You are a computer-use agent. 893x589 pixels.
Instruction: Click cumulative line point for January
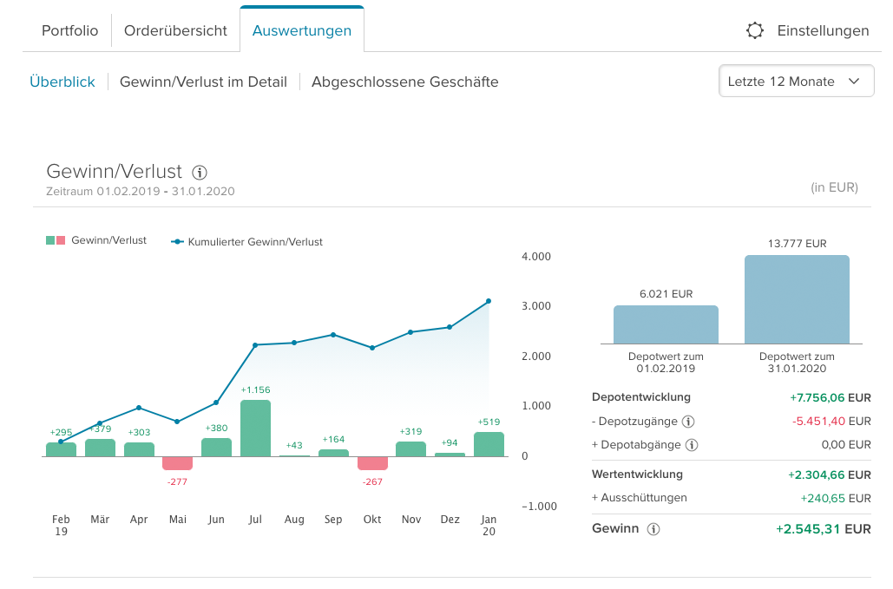click(x=489, y=301)
